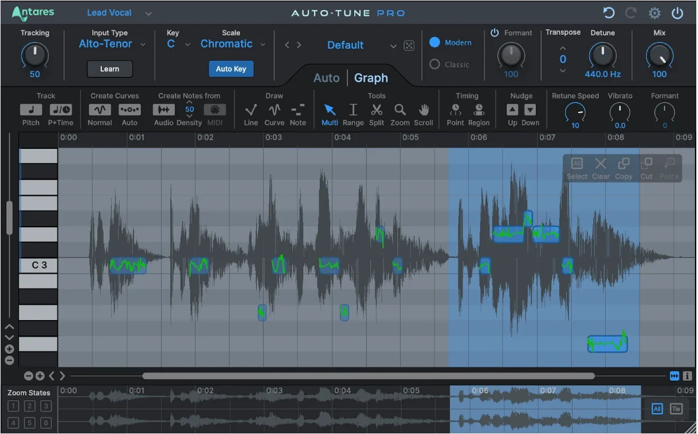Open the Lead Vocal dropdown
The height and width of the screenshot is (434, 698).
click(119, 13)
